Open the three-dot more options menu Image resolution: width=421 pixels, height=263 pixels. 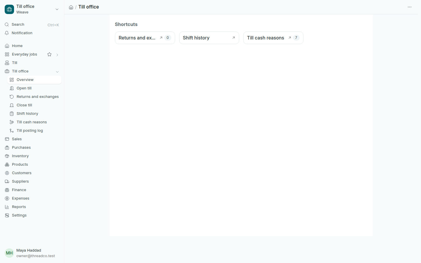(410, 7)
